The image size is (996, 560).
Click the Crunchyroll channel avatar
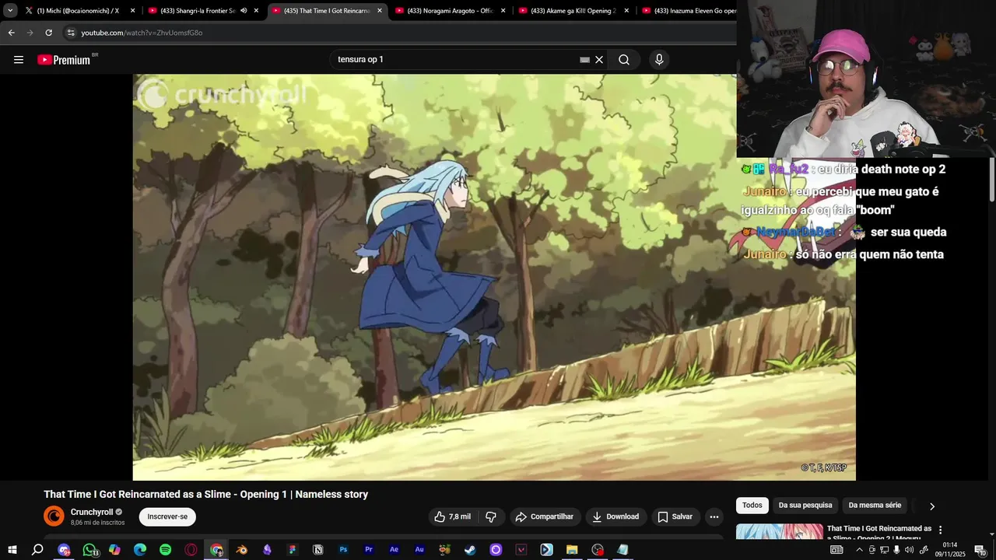[54, 516]
